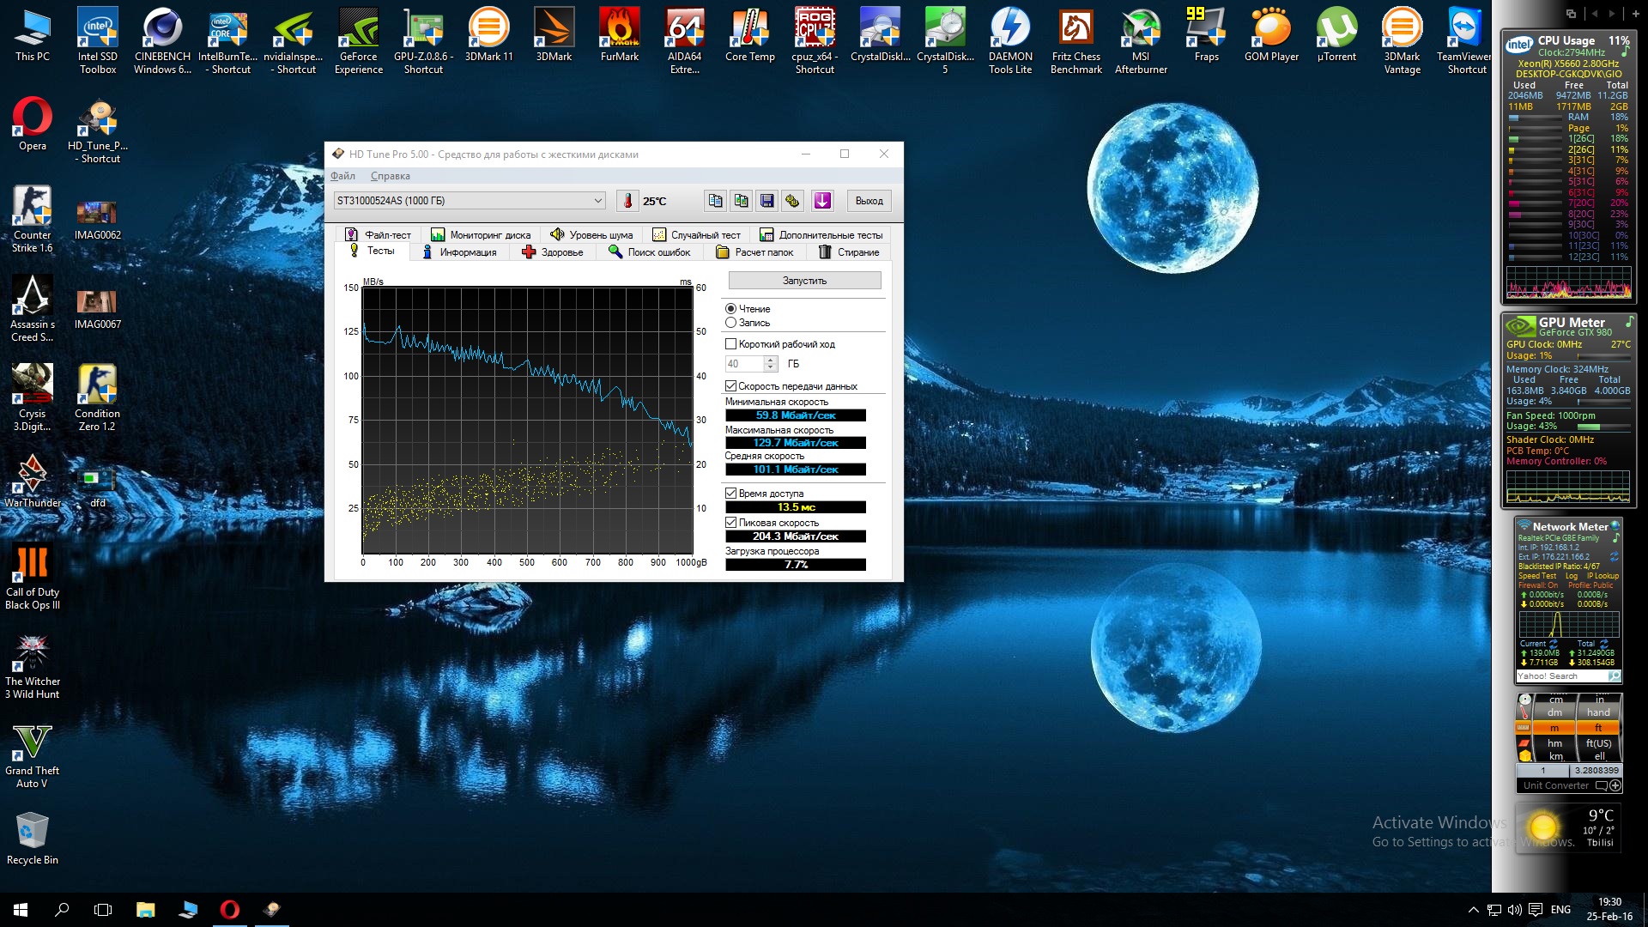Switch to the Здоровье tab
Image resolution: width=1648 pixels, height=927 pixels.
(x=552, y=252)
